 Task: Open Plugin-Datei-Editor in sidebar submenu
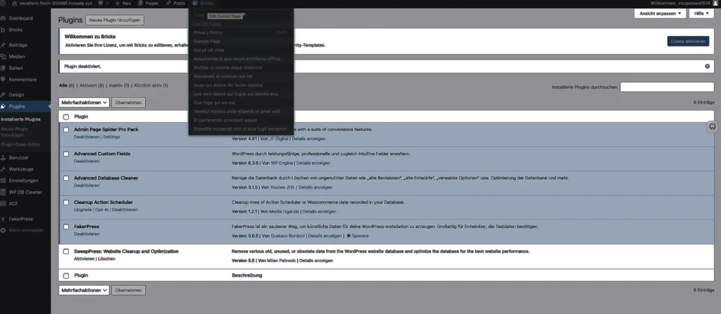coord(20,144)
